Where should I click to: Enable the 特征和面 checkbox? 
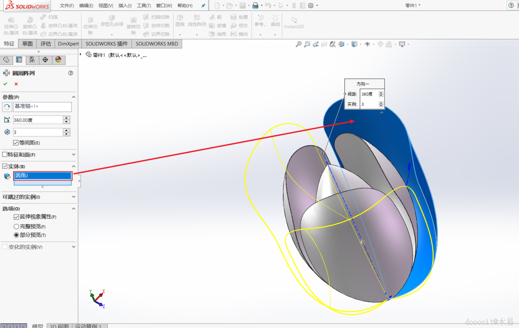click(5, 155)
